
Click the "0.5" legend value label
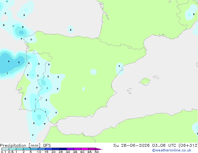tap(11, 152)
